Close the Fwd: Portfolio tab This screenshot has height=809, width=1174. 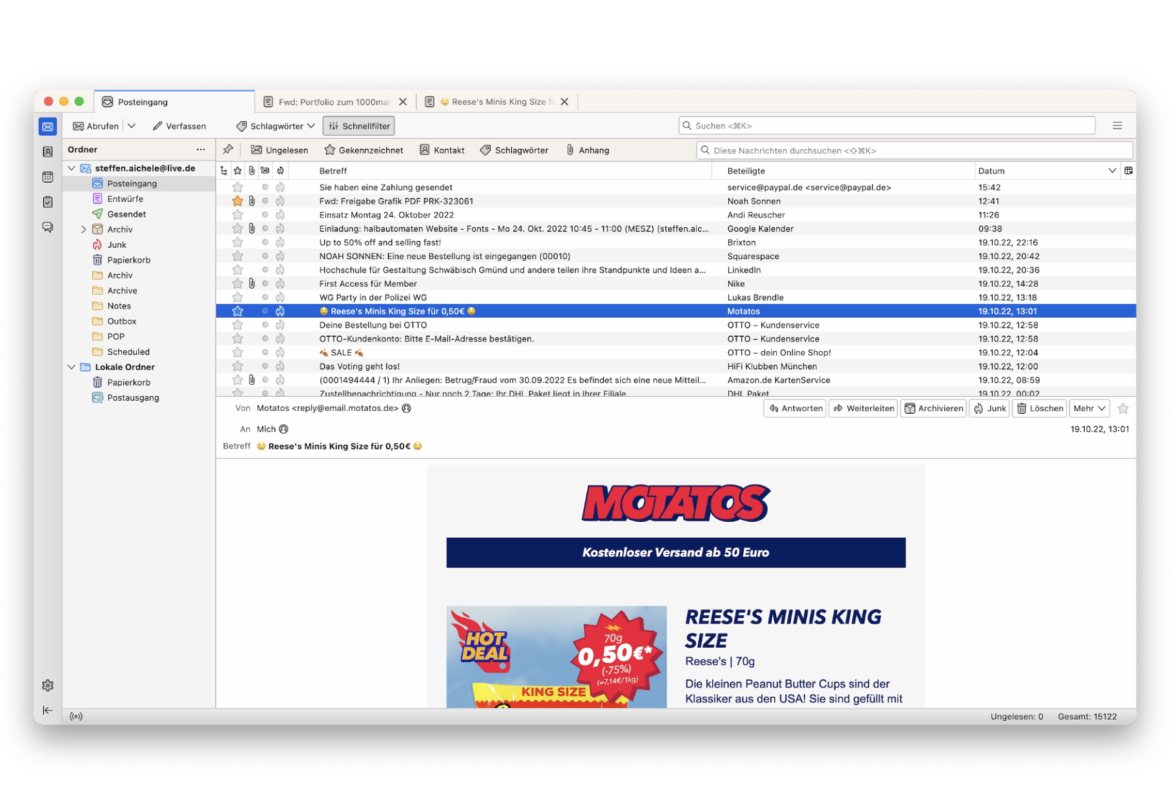click(x=403, y=101)
